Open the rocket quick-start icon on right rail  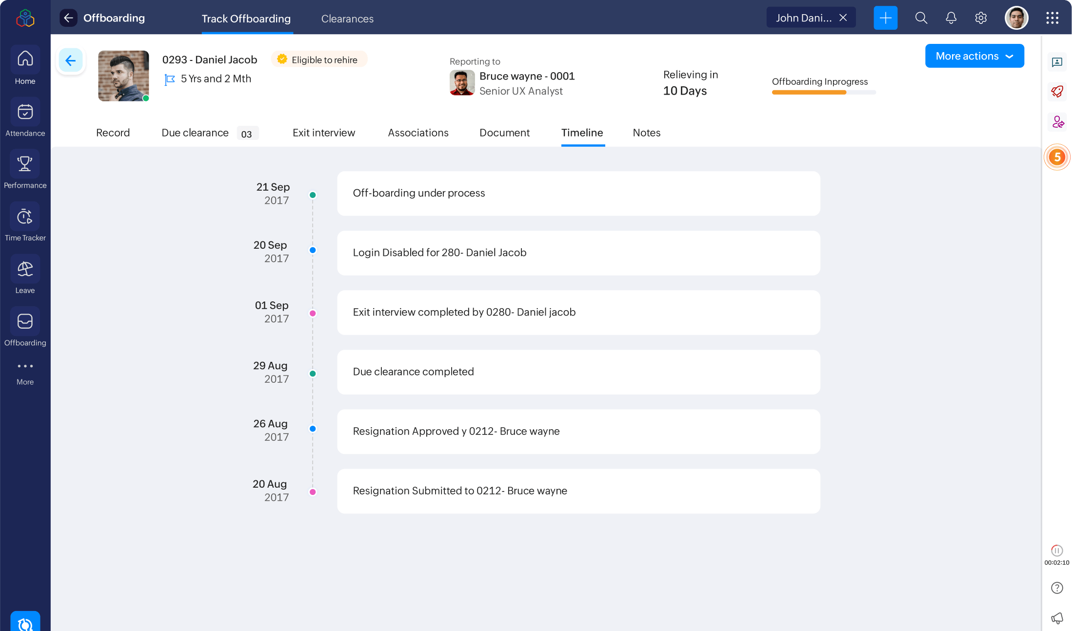tap(1057, 92)
